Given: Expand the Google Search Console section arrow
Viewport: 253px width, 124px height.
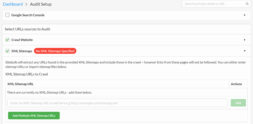Looking at the screenshot, I should 244,15.
